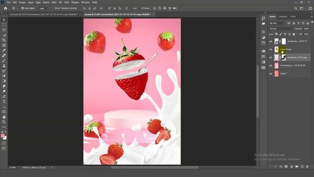Click the Add layer mask icon
314x177 pixels.
(x=286, y=167)
